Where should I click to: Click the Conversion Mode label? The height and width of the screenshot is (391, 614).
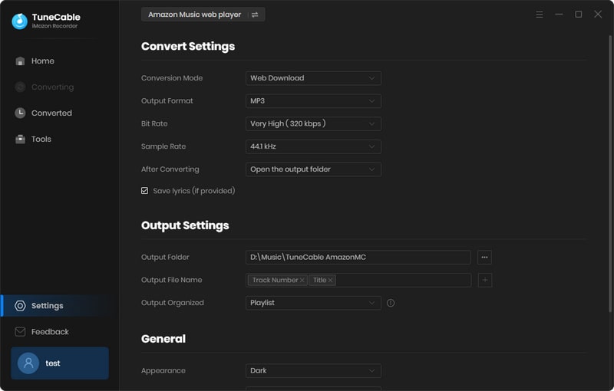tap(172, 78)
